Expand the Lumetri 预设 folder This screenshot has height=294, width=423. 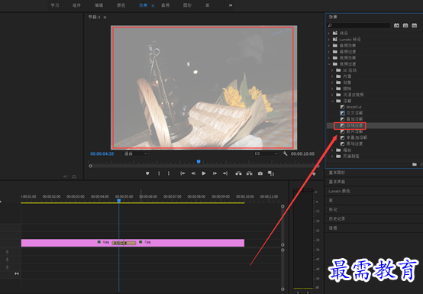point(329,40)
